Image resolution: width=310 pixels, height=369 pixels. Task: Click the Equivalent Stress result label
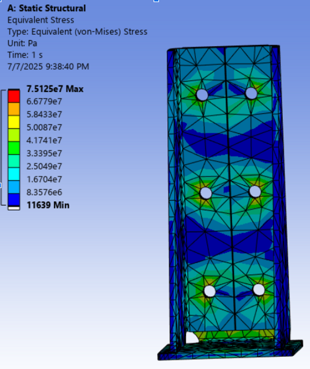41,20
